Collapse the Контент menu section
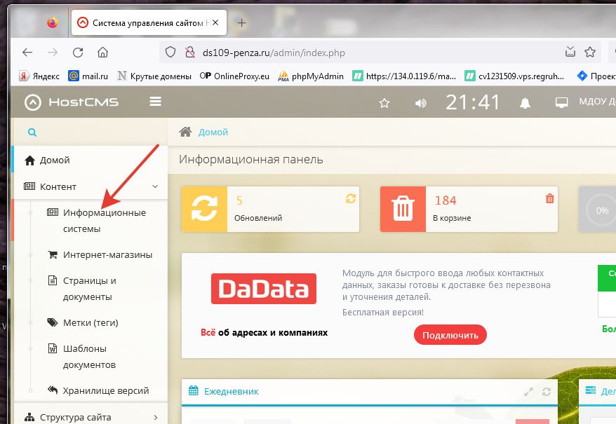The image size is (616, 424). pos(91,186)
